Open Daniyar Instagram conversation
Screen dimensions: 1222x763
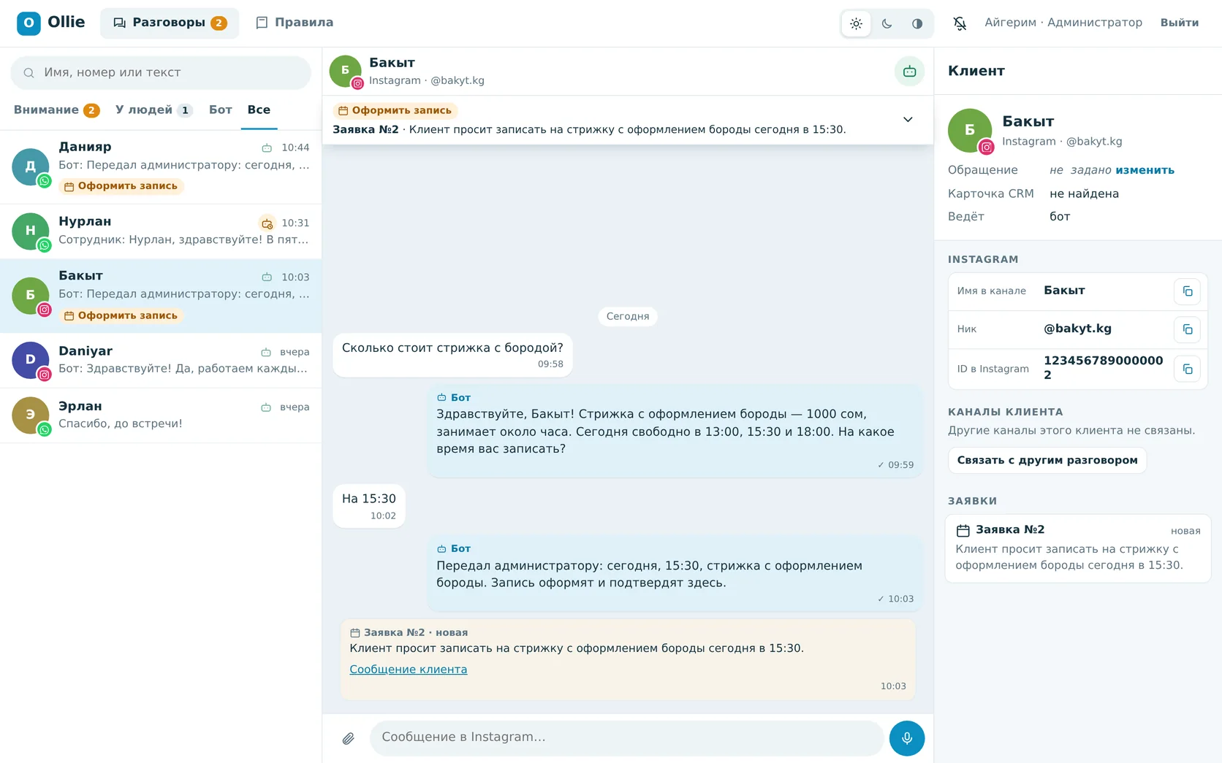coord(161,360)
